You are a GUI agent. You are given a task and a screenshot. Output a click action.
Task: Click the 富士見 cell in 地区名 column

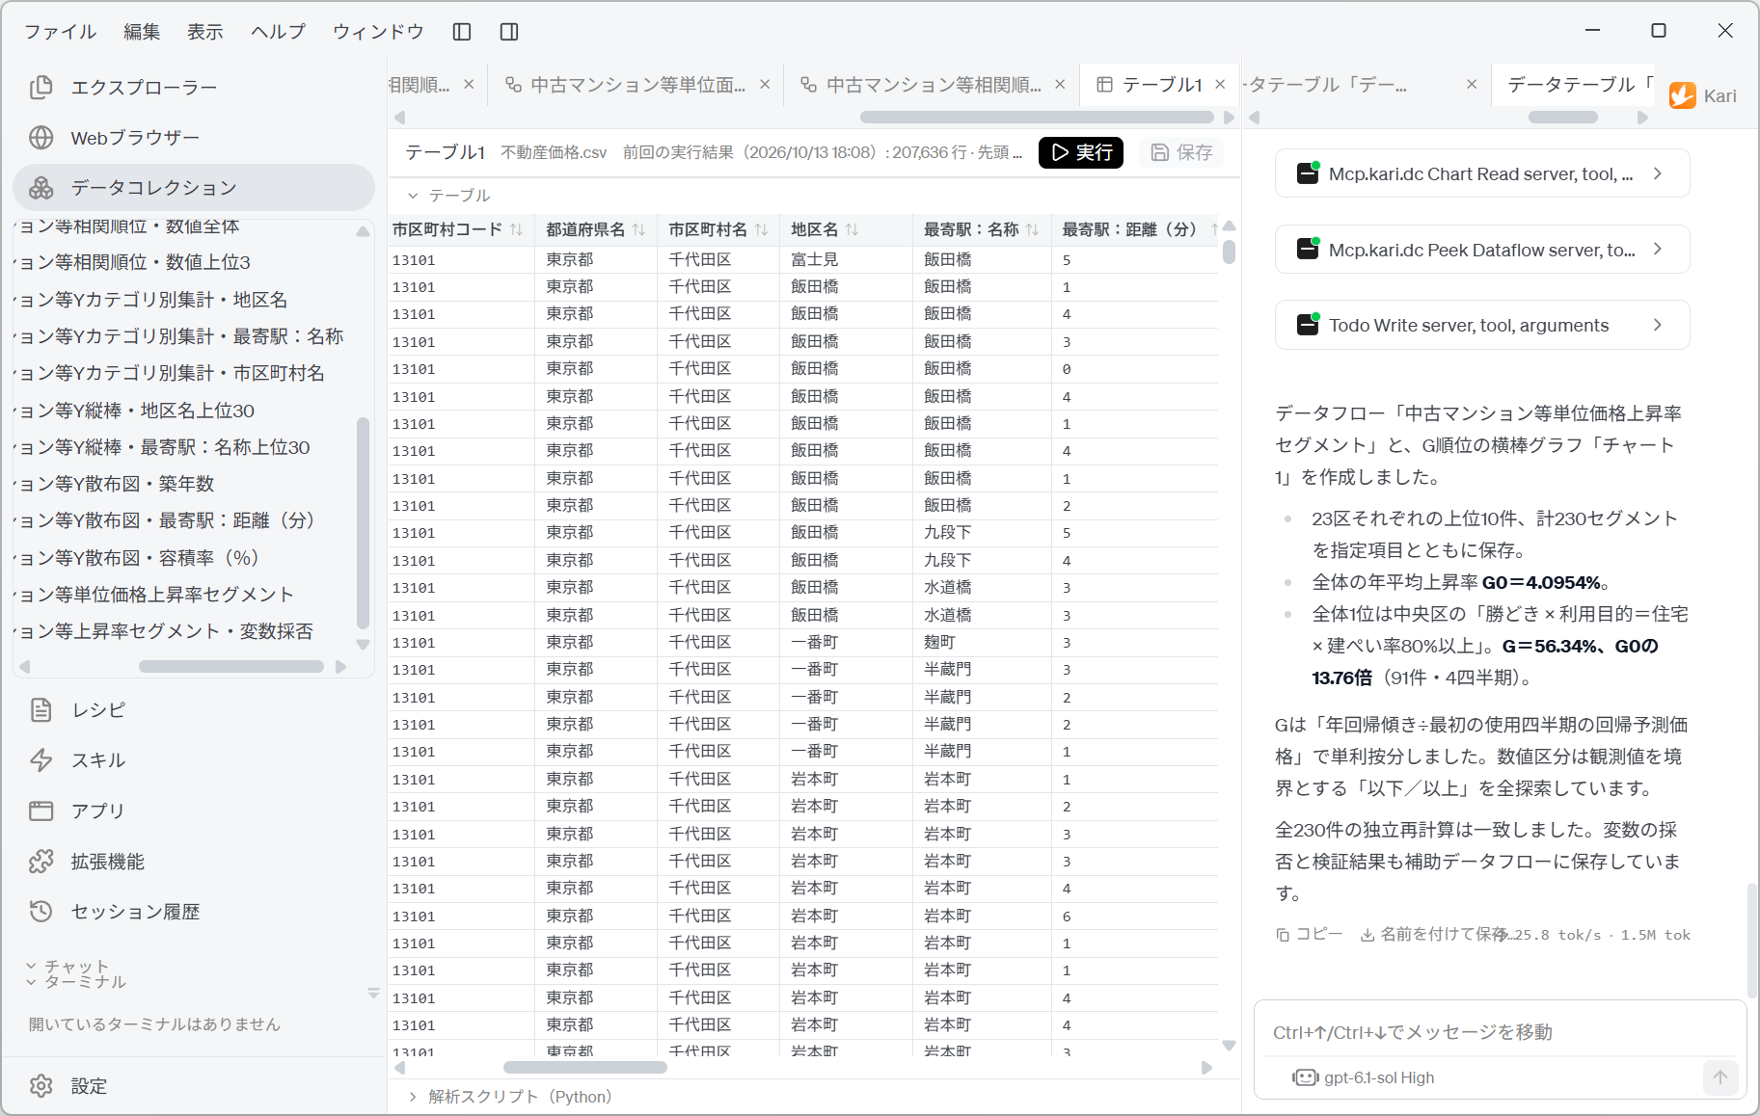[x=845, y=260]
